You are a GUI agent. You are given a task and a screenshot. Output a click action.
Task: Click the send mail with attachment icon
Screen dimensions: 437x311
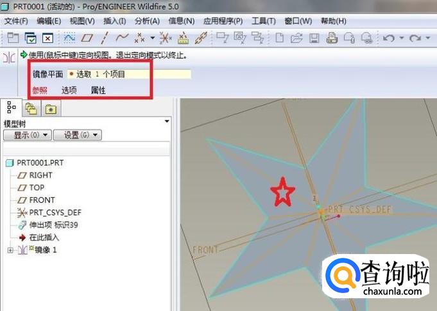click(349, 38)
